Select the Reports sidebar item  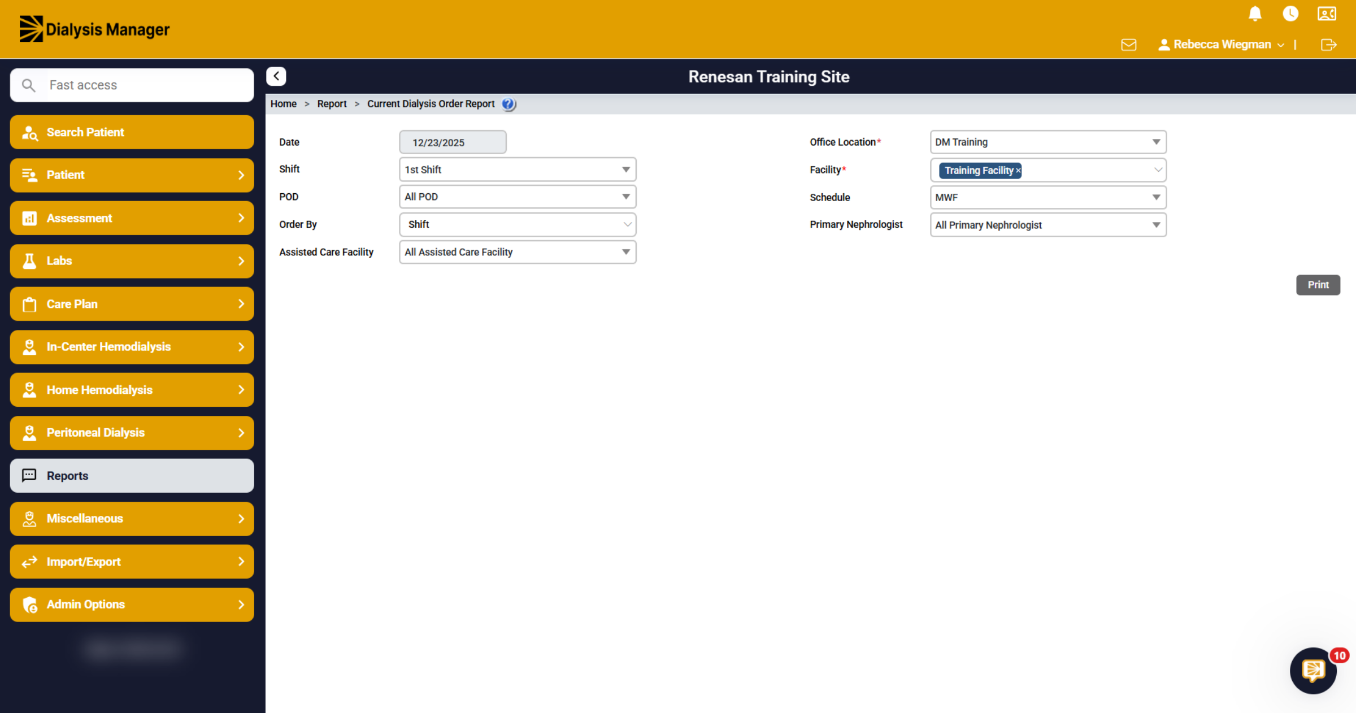pyautogui.click(x=132, y=476)
